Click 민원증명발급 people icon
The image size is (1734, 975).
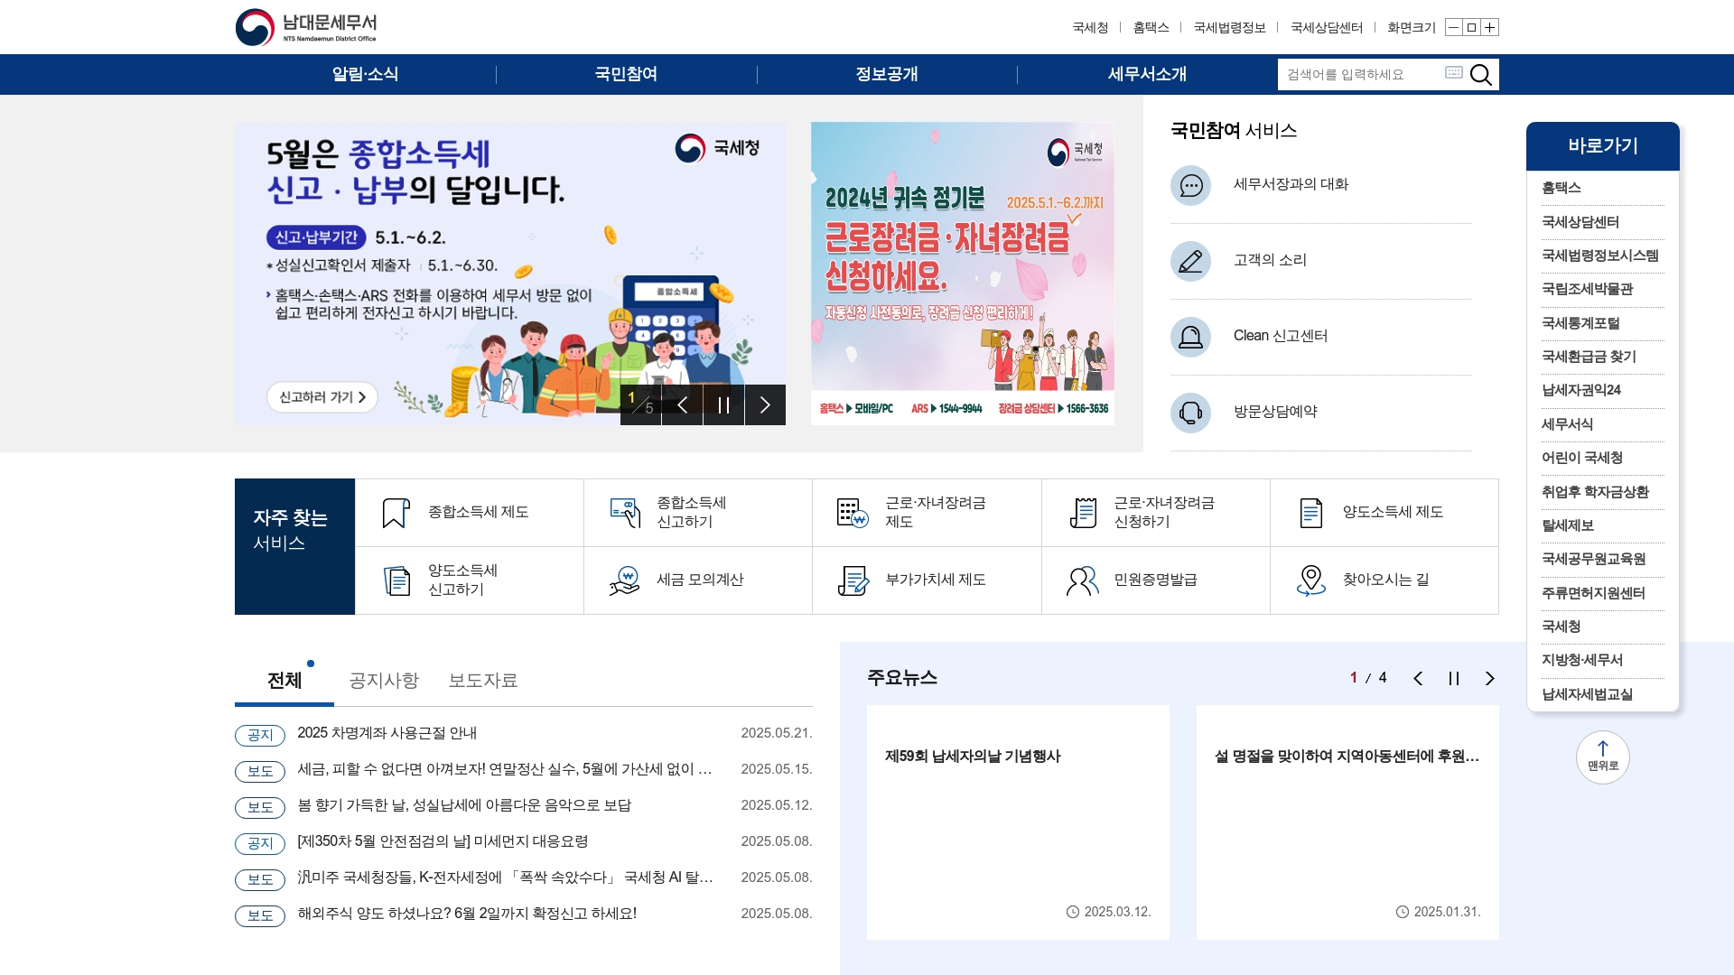click(x=1082, y=580)
